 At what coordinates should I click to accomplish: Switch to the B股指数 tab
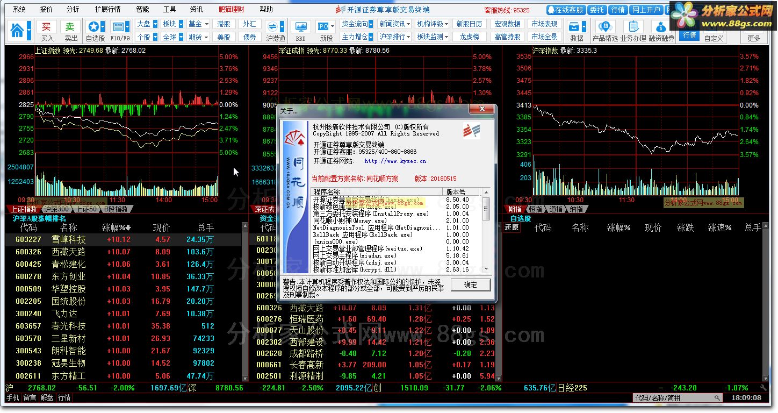point(116,209)
